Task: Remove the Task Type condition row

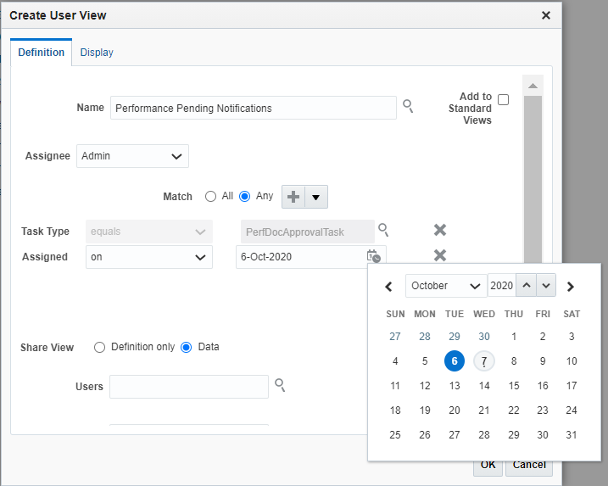Action: pyautogui.click(x=440, y=230)
